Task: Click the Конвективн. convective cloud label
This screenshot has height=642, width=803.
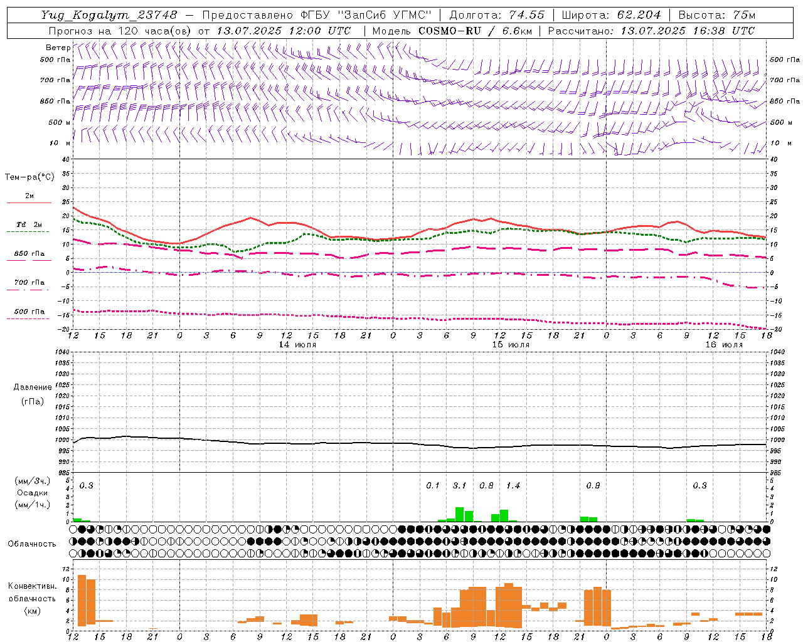Action: [x=33, y=586]
